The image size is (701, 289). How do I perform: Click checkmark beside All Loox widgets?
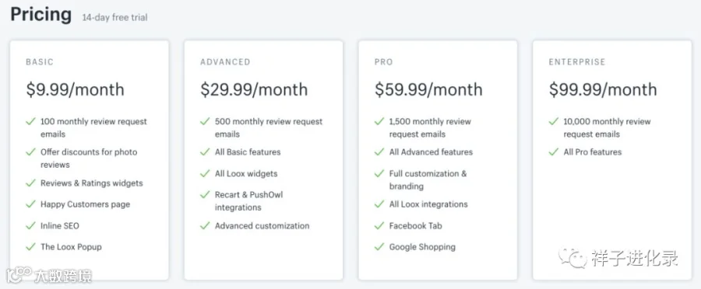205,173
